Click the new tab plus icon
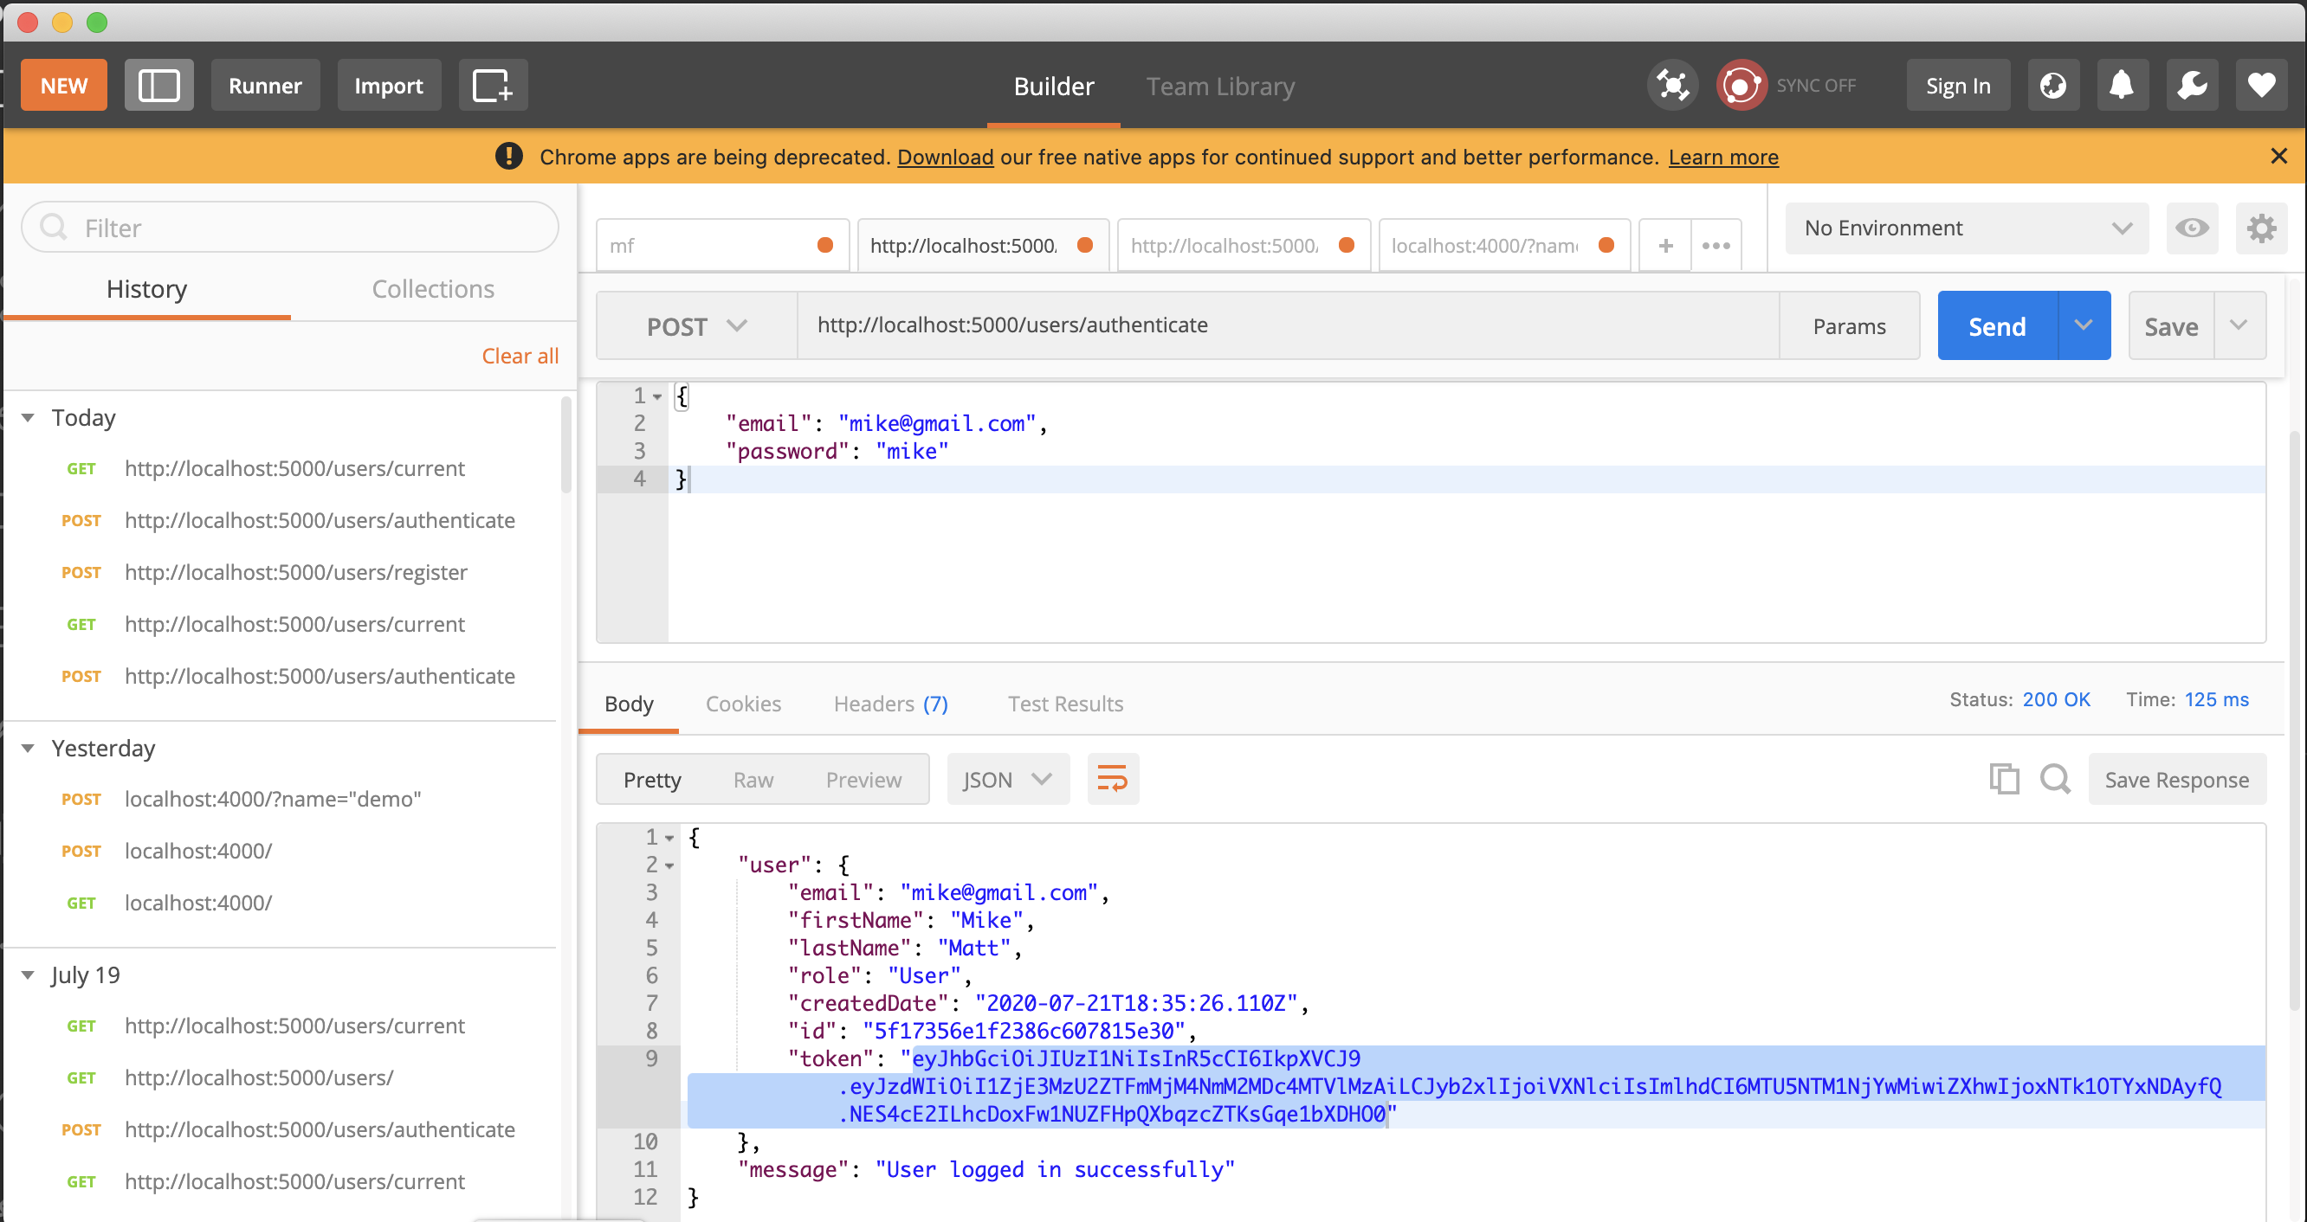This screenshot has height=1222, width=2307. pyautogui.click(x=1666, y=246)
